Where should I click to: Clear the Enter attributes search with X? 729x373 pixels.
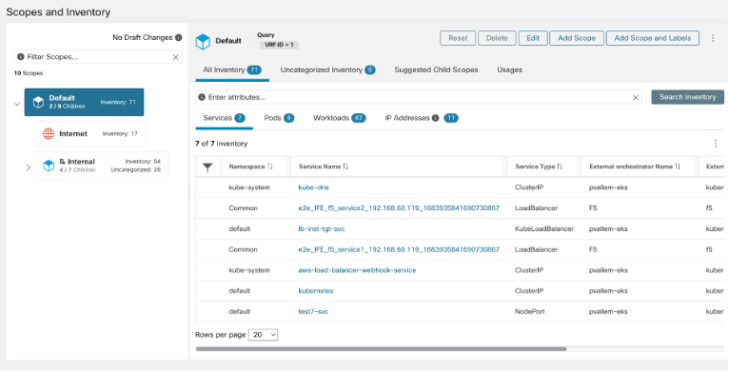pyautogui.click(x=636, y=98)
